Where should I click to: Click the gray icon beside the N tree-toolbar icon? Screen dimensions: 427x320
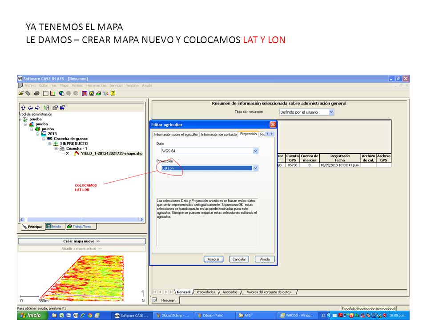(55, 108)
